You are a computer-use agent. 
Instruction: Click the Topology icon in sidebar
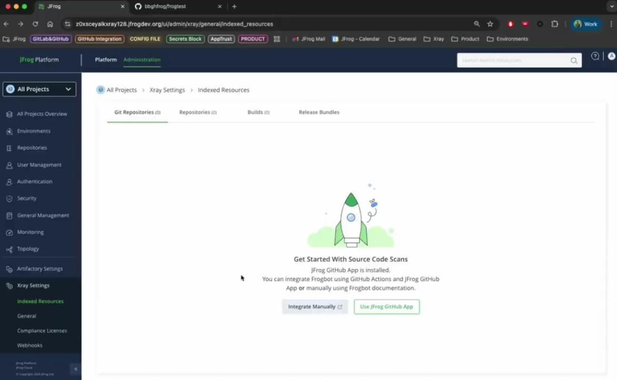9,249
